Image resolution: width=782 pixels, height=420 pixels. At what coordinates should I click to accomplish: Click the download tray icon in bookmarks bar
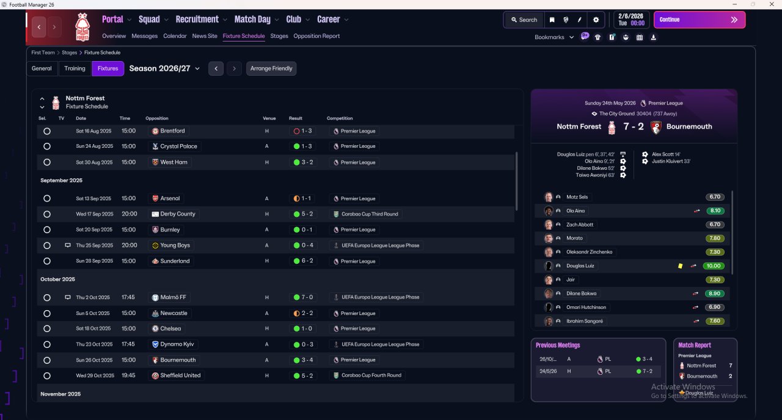pyautogui.click(x=654, y=37)
